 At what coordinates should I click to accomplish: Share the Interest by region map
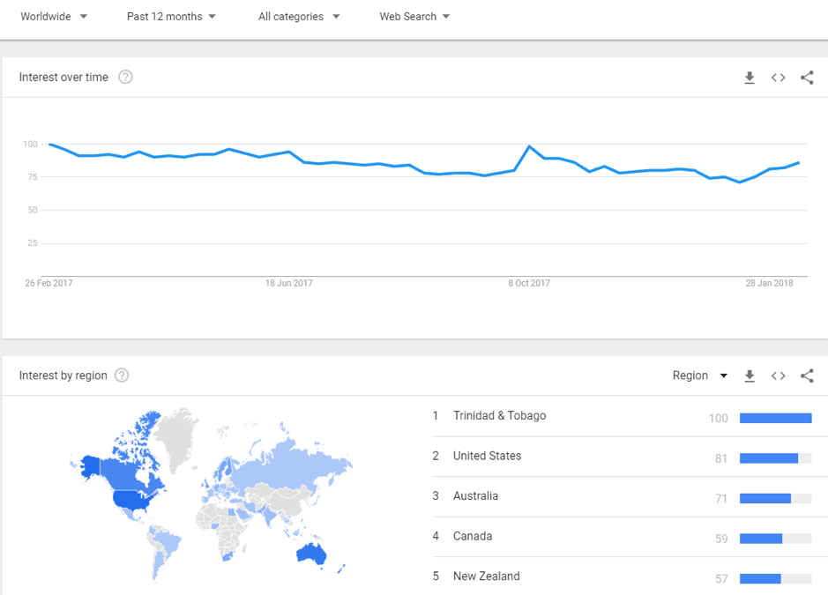[x=807, y=376]
